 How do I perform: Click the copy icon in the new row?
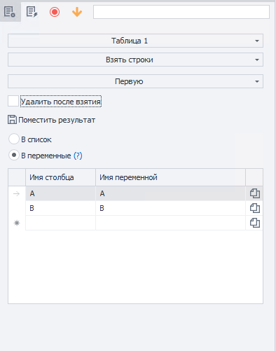click(255, 223)
